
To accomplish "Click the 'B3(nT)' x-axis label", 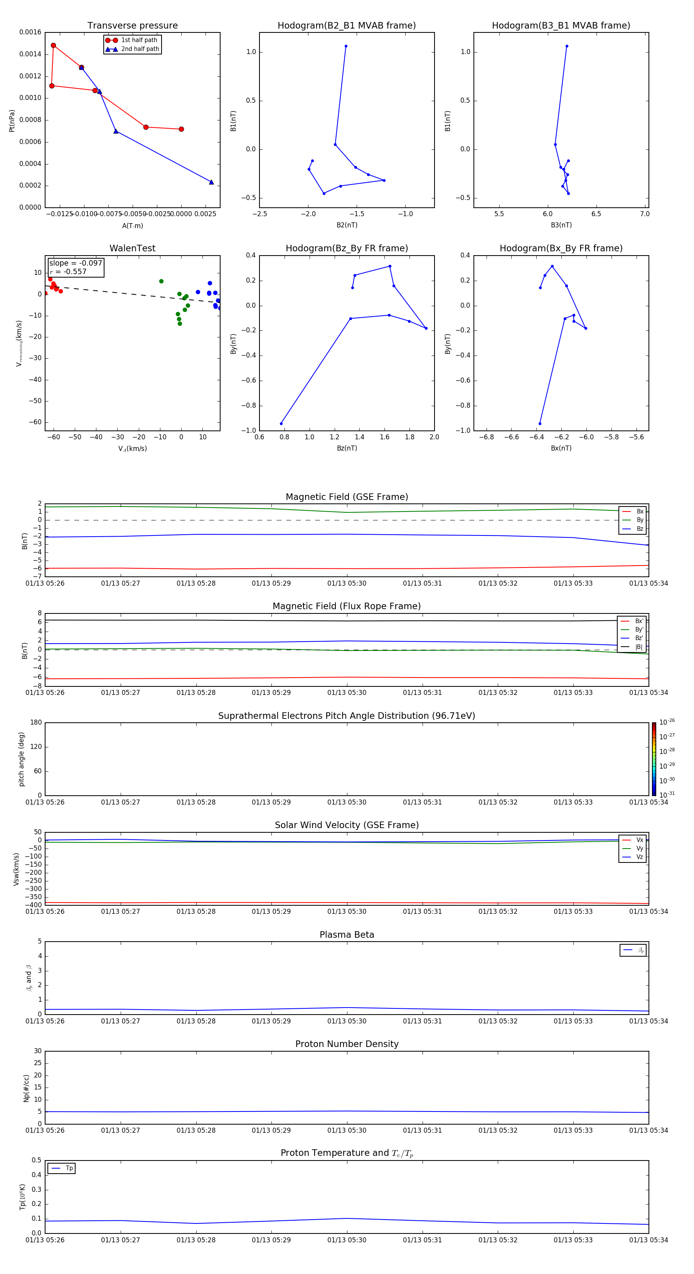I will pyautogui.click(x=561, y=225).
